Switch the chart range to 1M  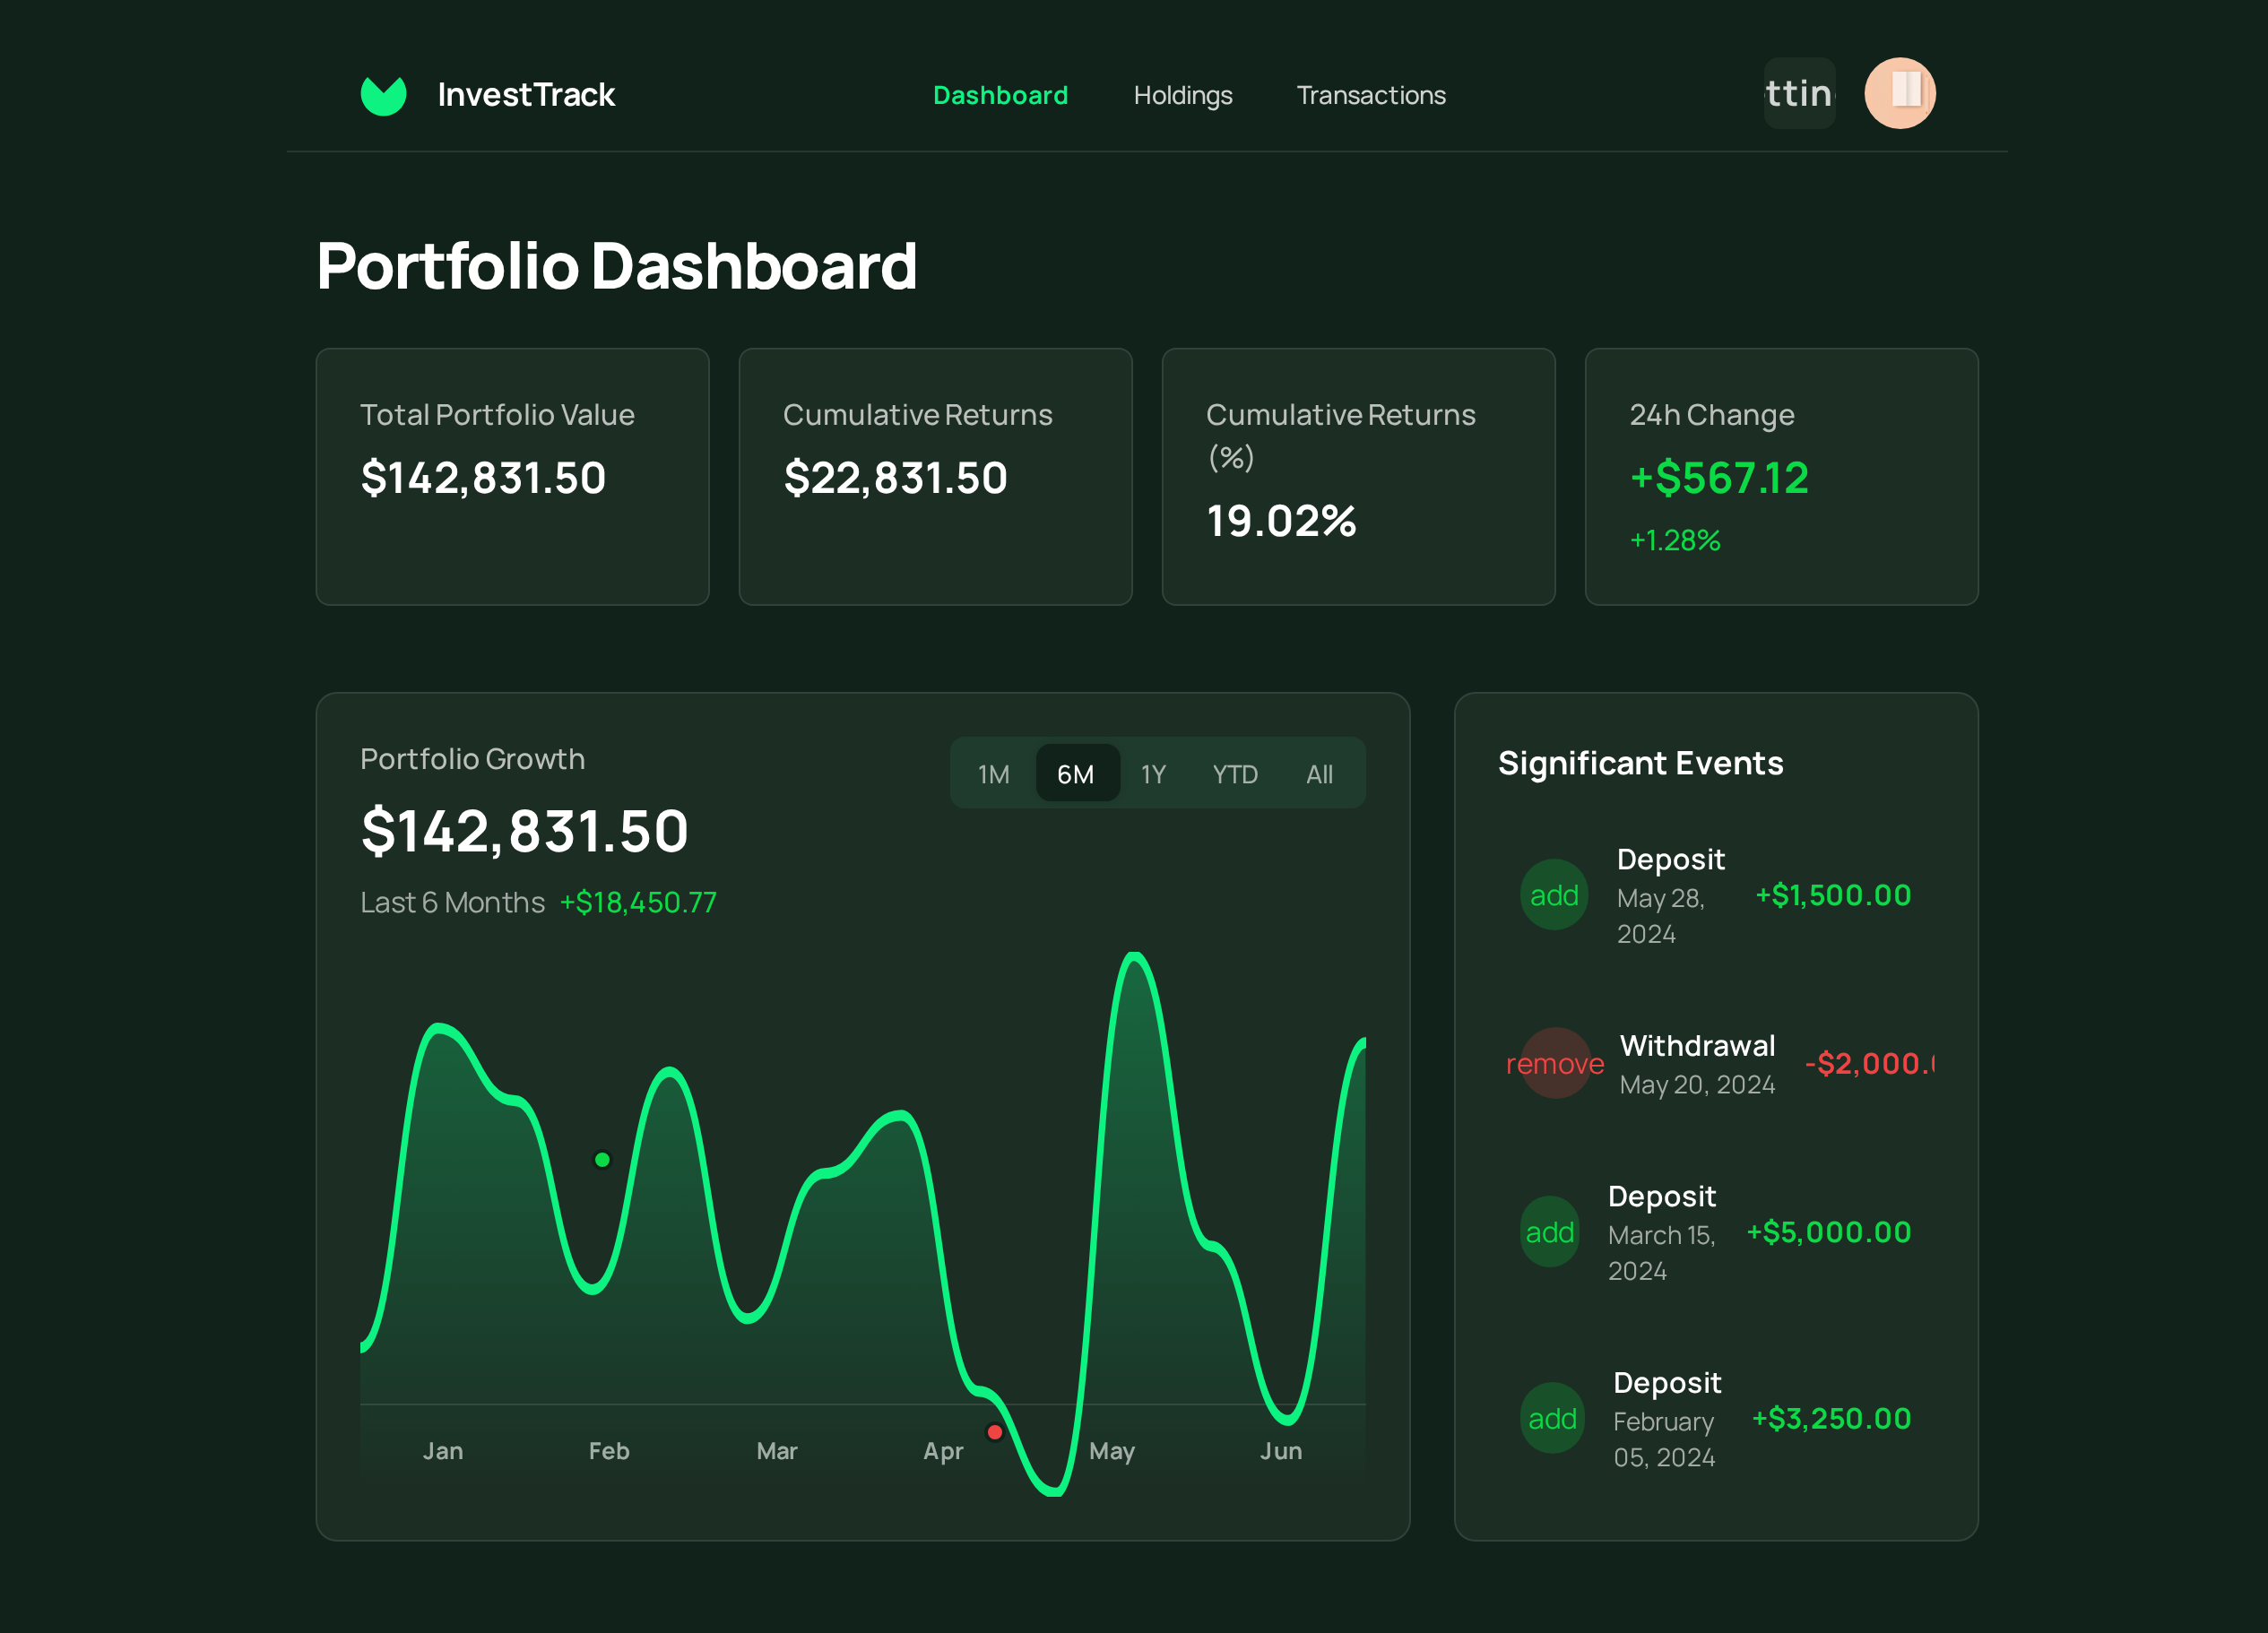pos(993,773)
